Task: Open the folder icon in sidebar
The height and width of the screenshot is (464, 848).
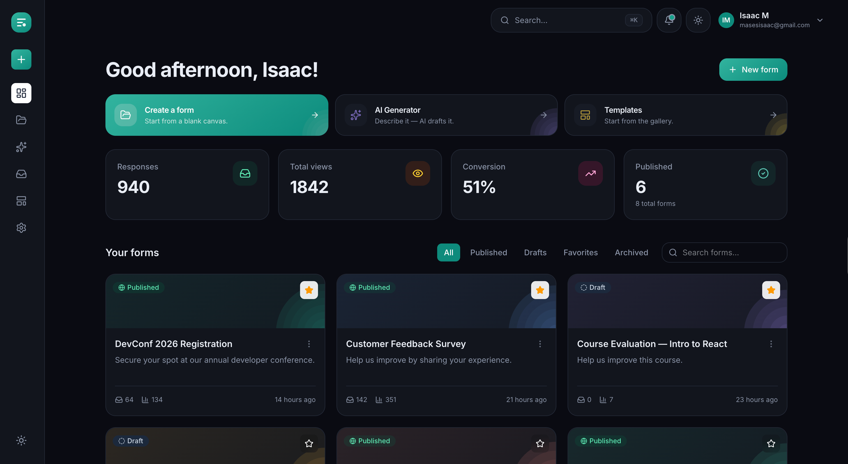Action: click(21, 120)
